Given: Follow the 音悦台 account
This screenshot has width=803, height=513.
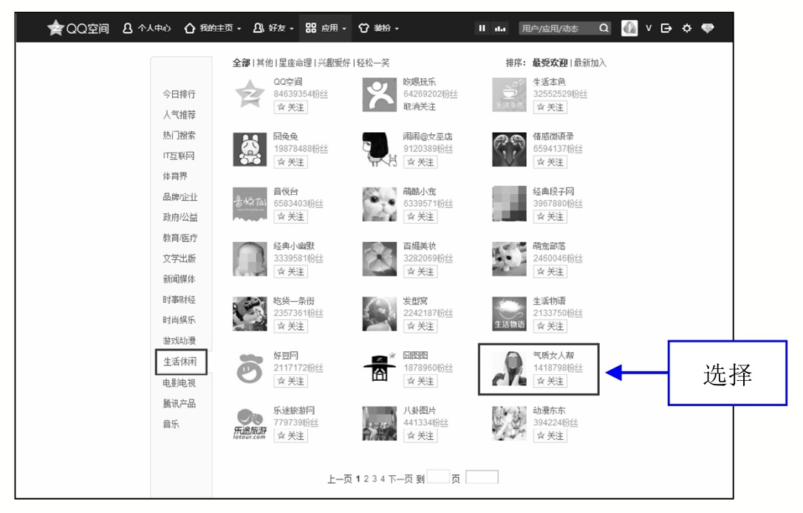Looking at the screenshot, I should [291, 216].
